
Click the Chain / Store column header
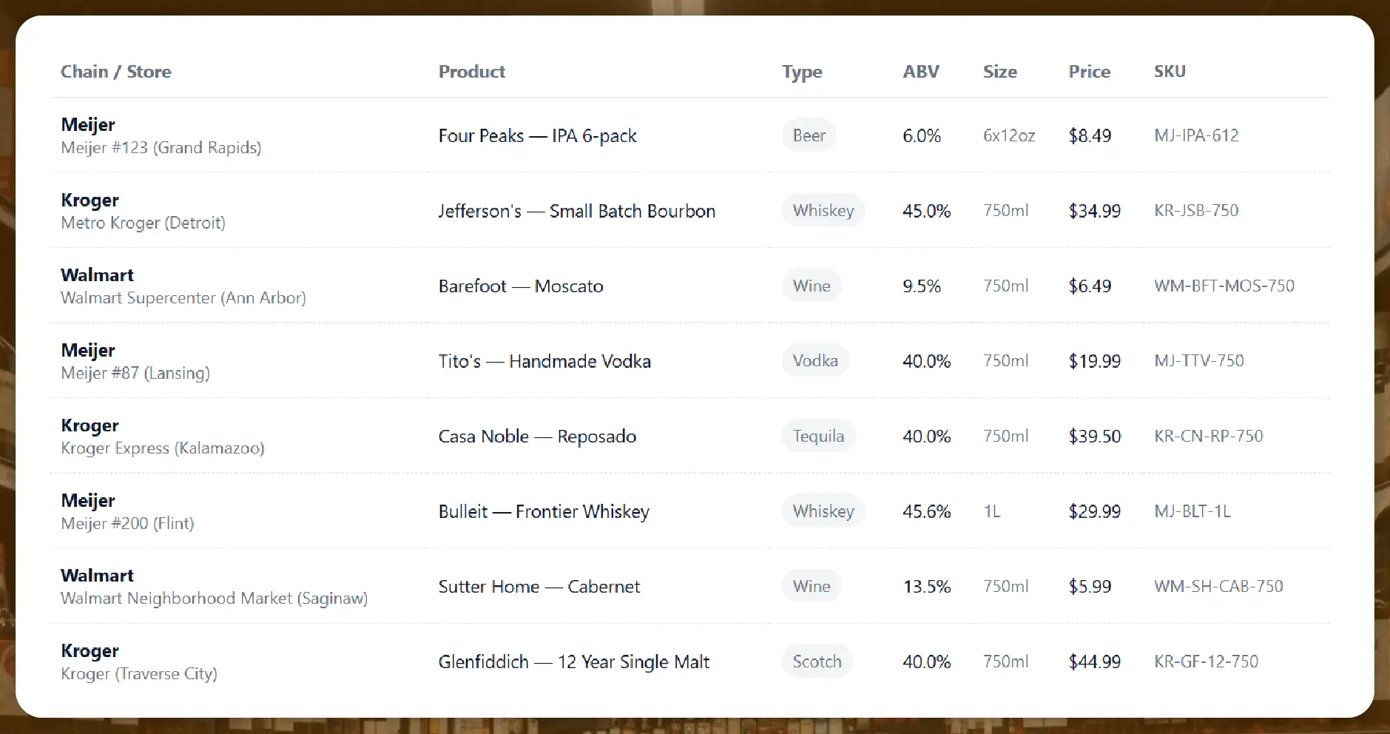116,72
